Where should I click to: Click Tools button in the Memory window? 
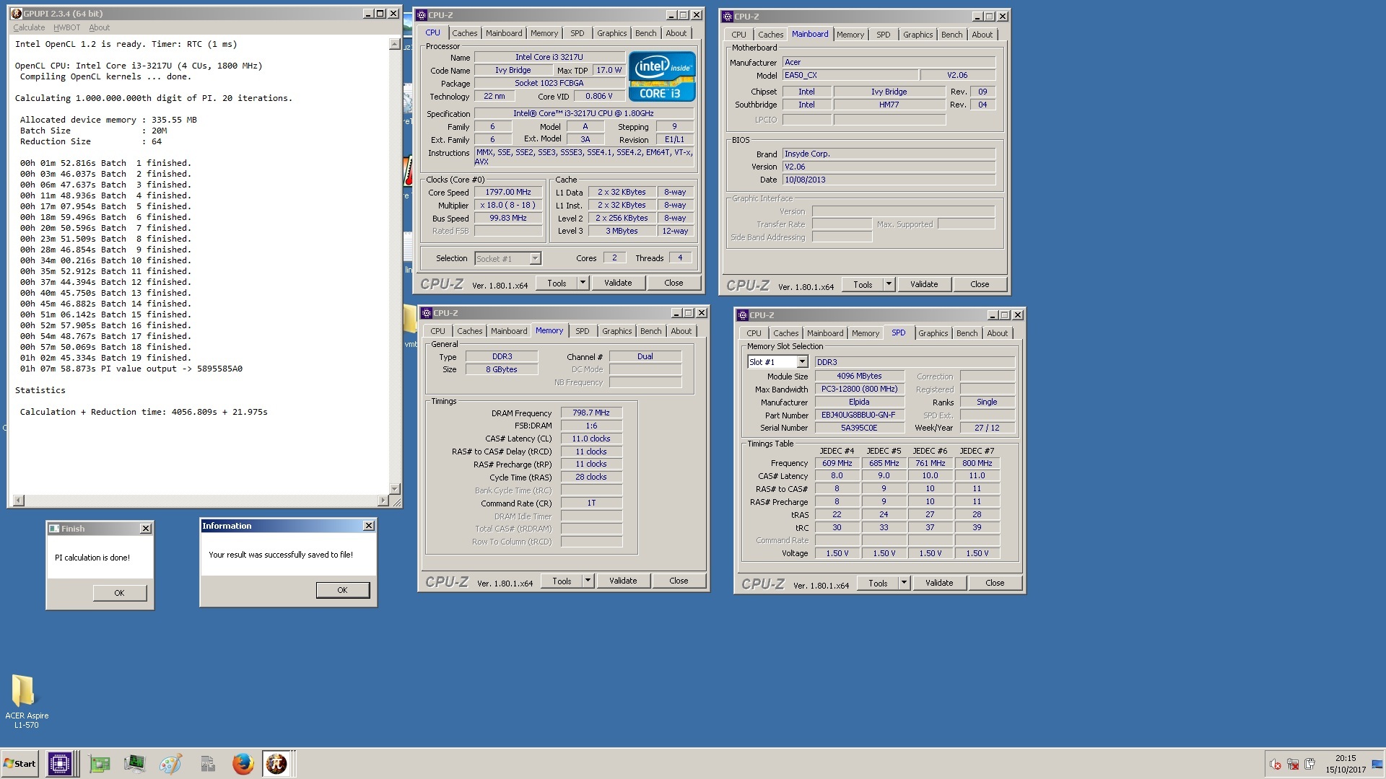click(562, 581)
